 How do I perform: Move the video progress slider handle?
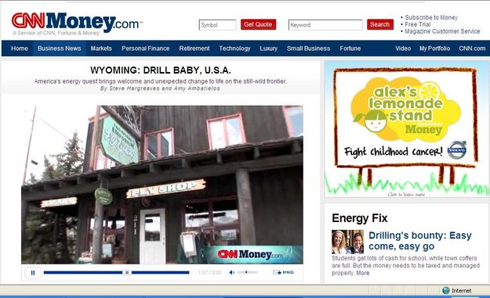[126, 272]
